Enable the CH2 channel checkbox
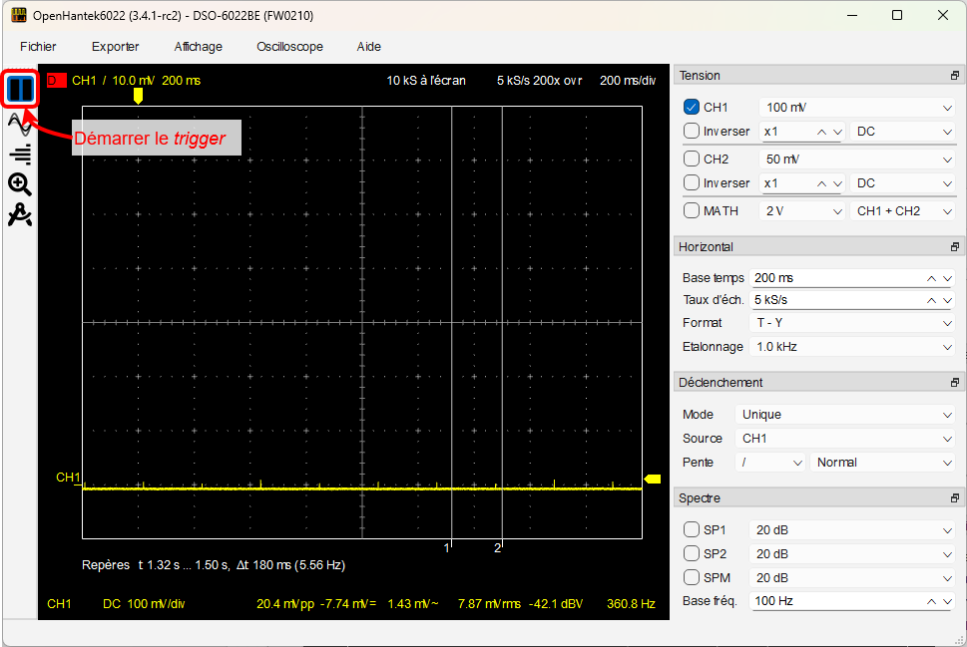967x647 pixels. click(x=692, y=159)
